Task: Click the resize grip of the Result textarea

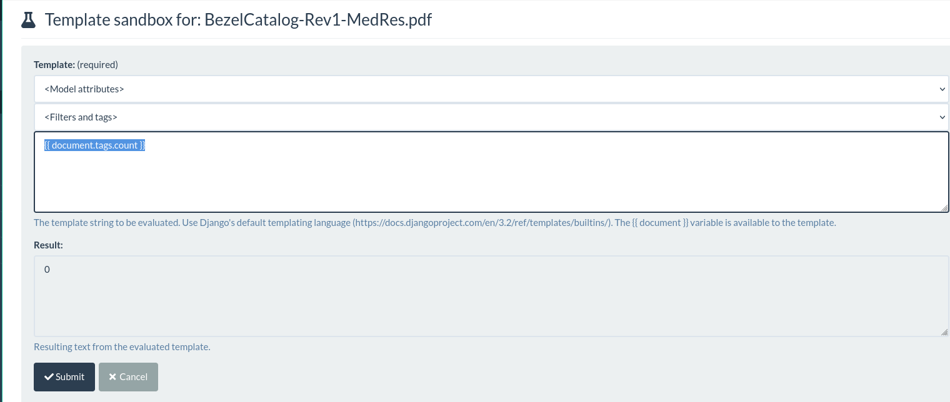Action: (944, 332)
